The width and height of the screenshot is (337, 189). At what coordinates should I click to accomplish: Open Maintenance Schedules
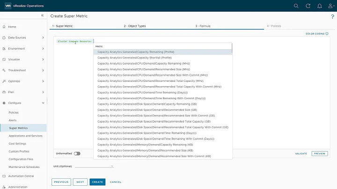click(24, 167)
